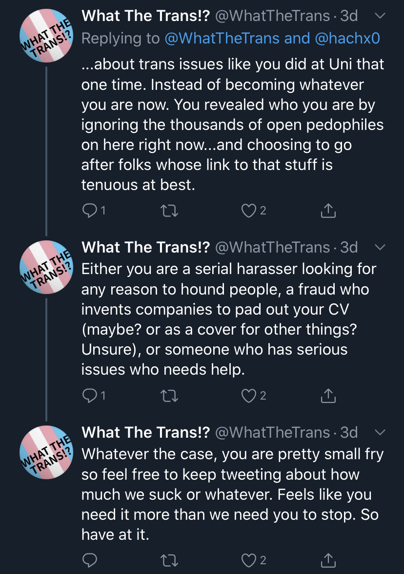Open options chevron on the second tweet
This screenshot has height=574, width=404.
(380, 247)
